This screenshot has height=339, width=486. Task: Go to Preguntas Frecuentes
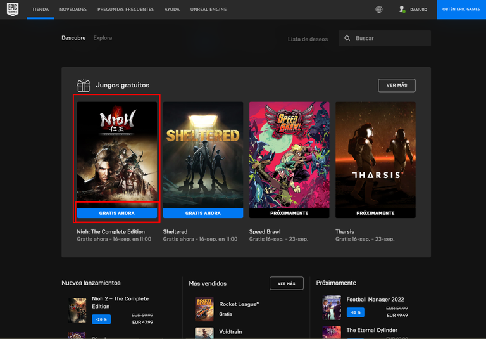125,10
